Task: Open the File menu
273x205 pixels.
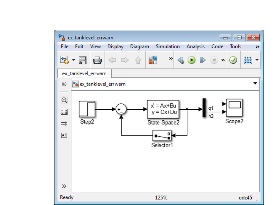Action: click(x=65, y=47)
